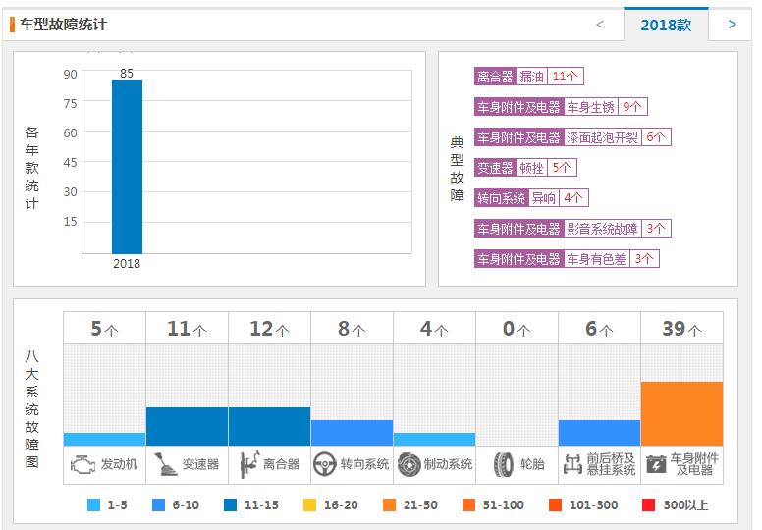Click the 离合器 dark blue fault bar
Image resolution: width=762 pixels, height=530 pixels.
(x=269, y=427)
